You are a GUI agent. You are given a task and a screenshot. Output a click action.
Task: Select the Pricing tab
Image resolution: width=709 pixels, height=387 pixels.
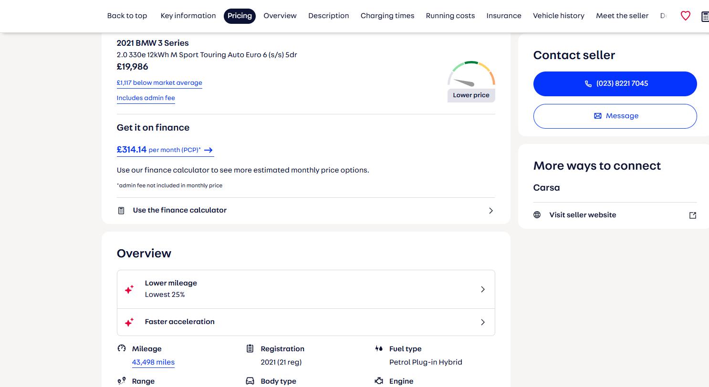240,16
